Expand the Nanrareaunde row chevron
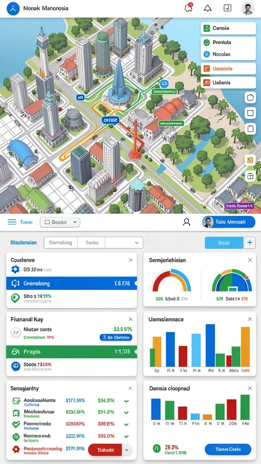The height and width of the screenshot is (464, 261). (x=126, y=436)
